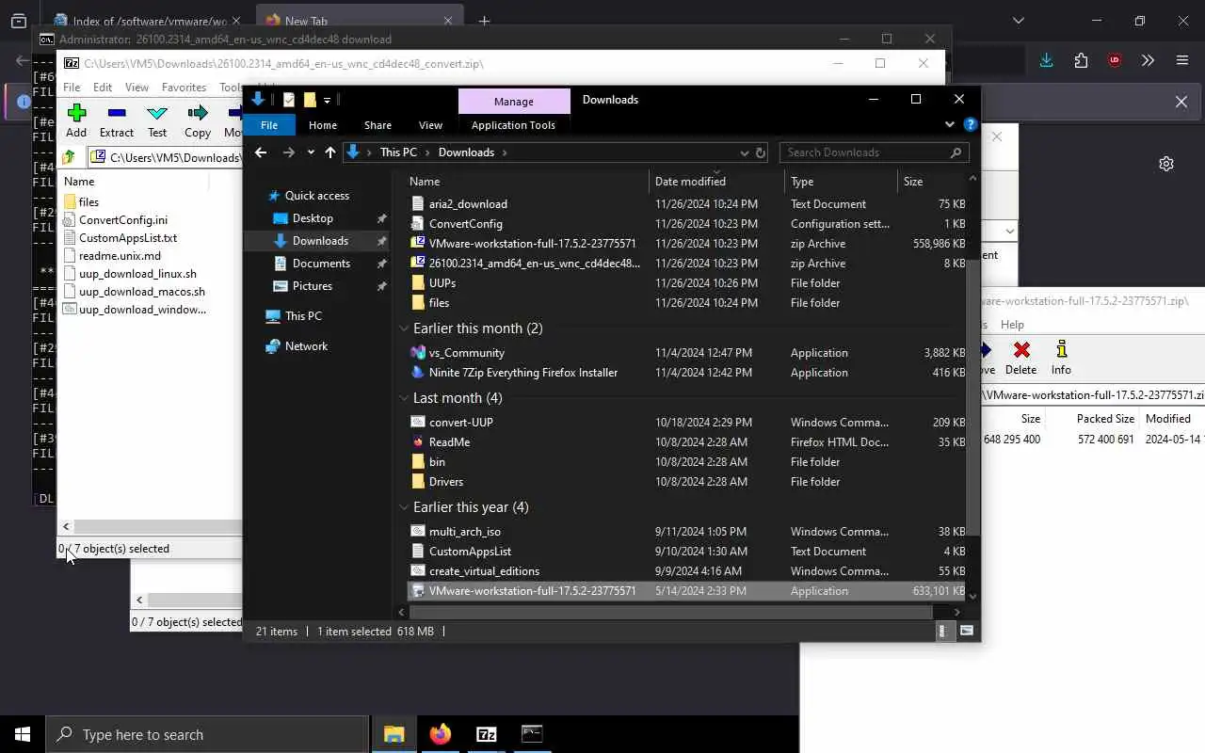The width and height of the screenshot is (1205, 753).
Task: Open the Edit menu in 7-Zip
Action: point(103,88)
